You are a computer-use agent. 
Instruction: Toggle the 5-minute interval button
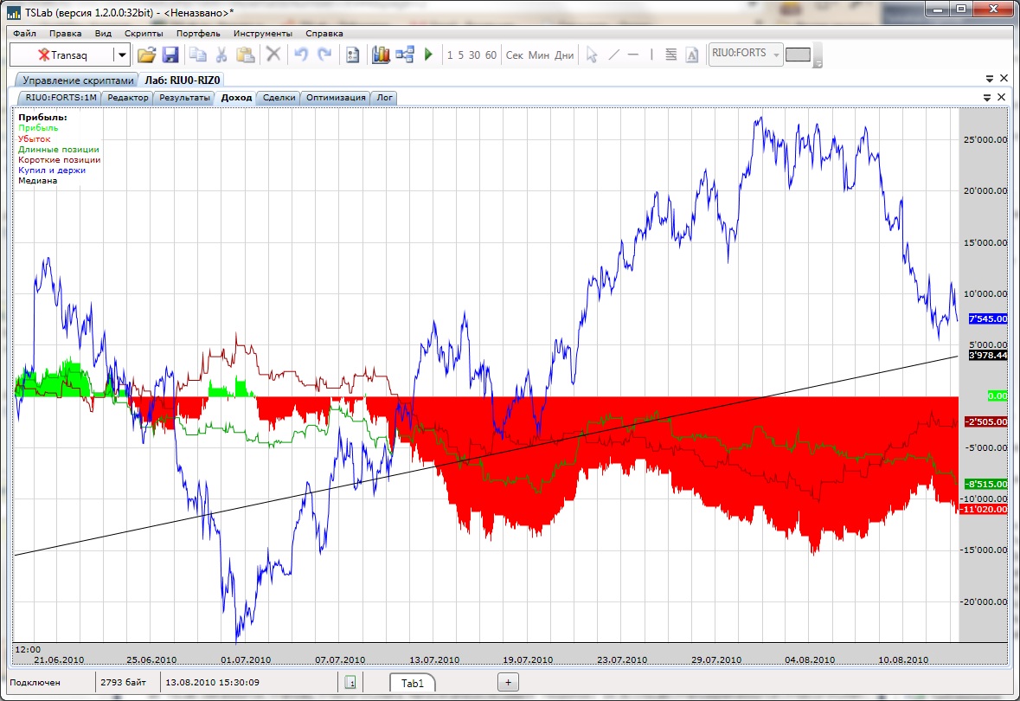[x=461, y=55]
